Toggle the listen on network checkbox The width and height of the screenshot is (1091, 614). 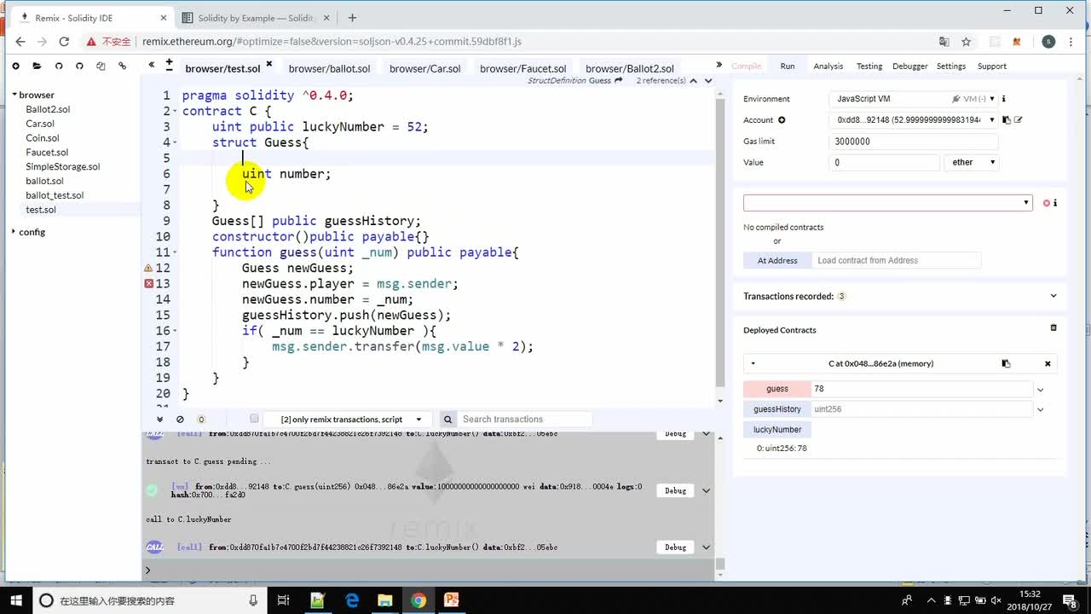click(x=254, y=419)
